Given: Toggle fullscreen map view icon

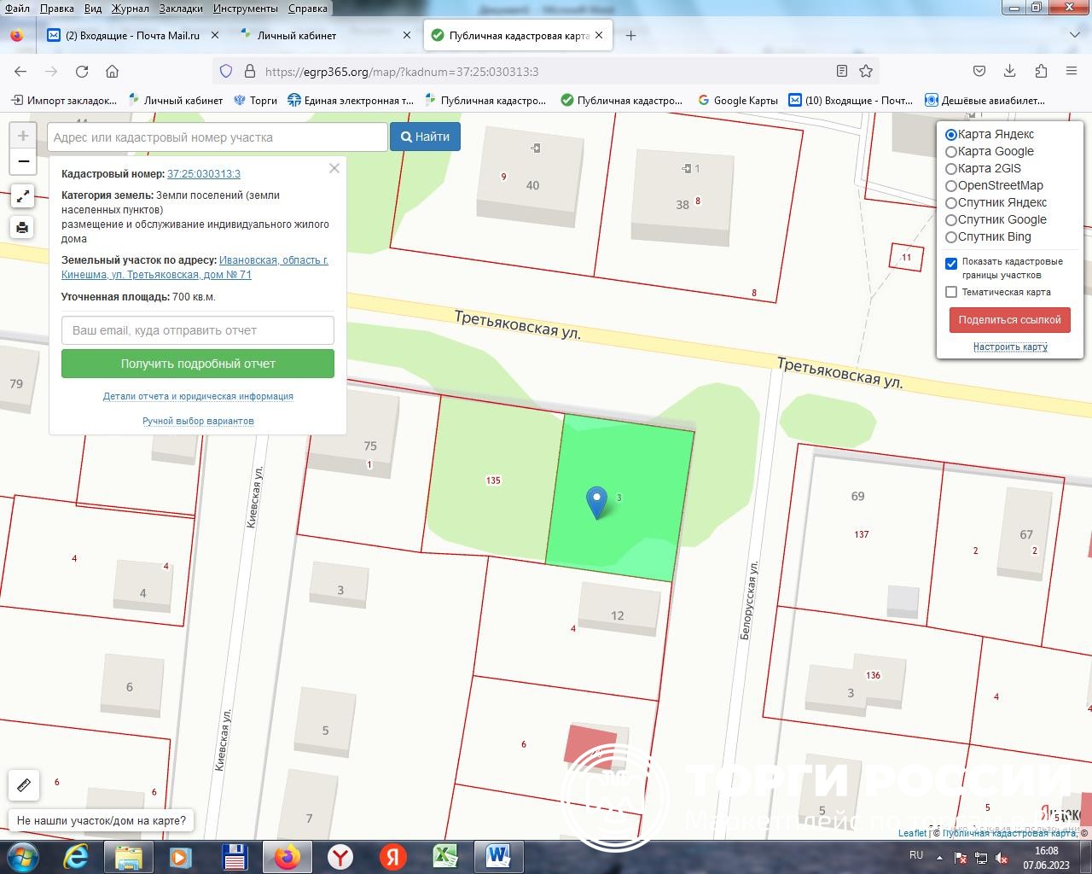Looking at the screenshot, I should [x=23, y=195].
